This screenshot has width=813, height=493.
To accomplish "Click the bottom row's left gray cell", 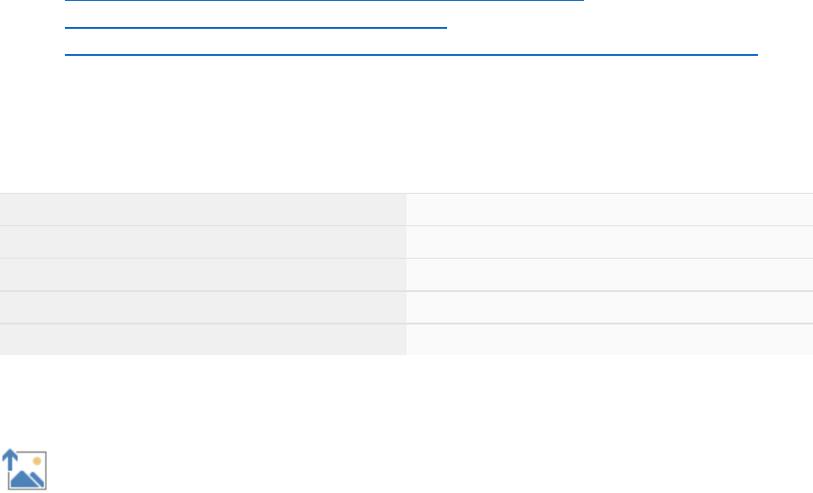I will [x=203, y=339].
